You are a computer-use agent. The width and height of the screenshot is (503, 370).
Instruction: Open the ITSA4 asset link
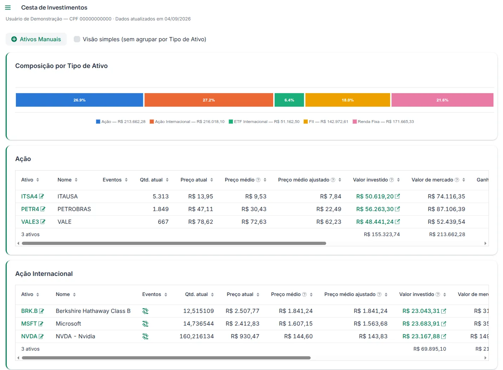pos(29,196)
